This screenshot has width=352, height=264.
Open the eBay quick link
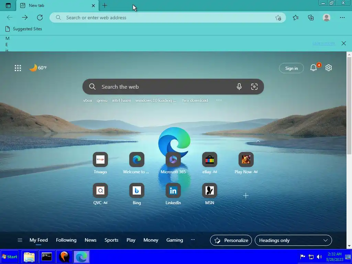tap(210, 163)
